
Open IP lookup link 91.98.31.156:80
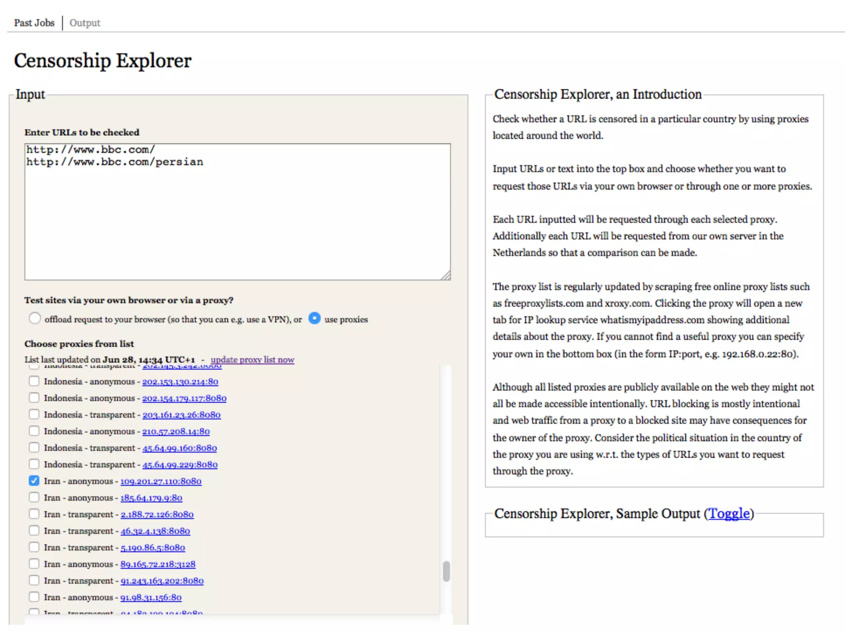pos(151,597)
